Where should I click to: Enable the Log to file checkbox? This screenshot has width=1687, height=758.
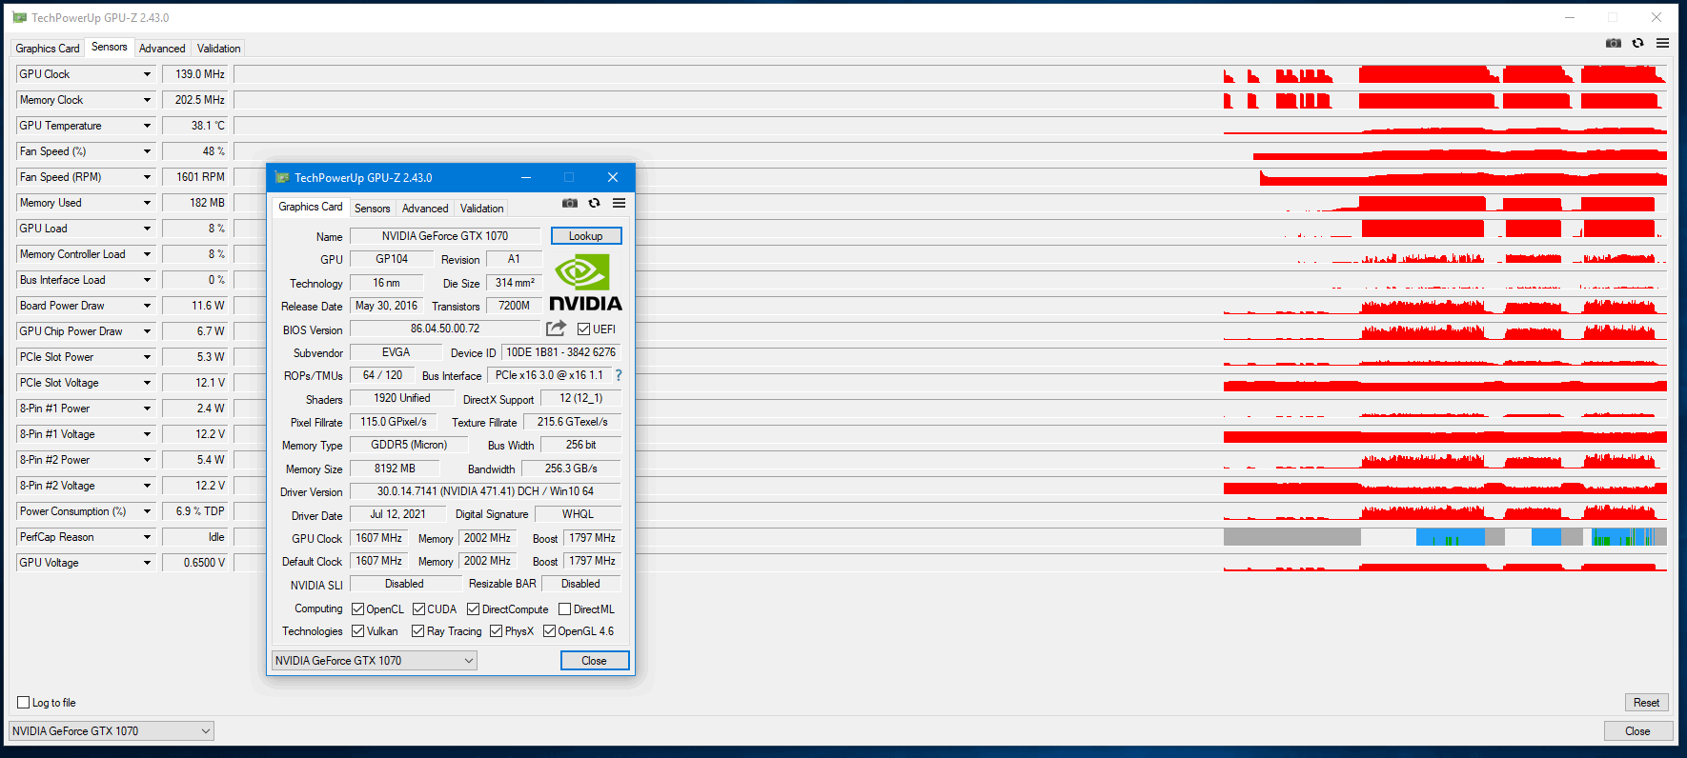click(24, 703)
